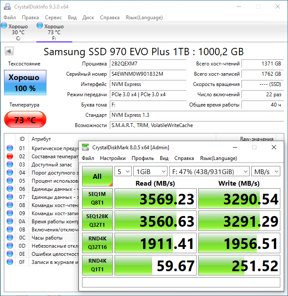288x296 pixels.
Task: Click the status orb for attribute 05
Action: point(10,181)
